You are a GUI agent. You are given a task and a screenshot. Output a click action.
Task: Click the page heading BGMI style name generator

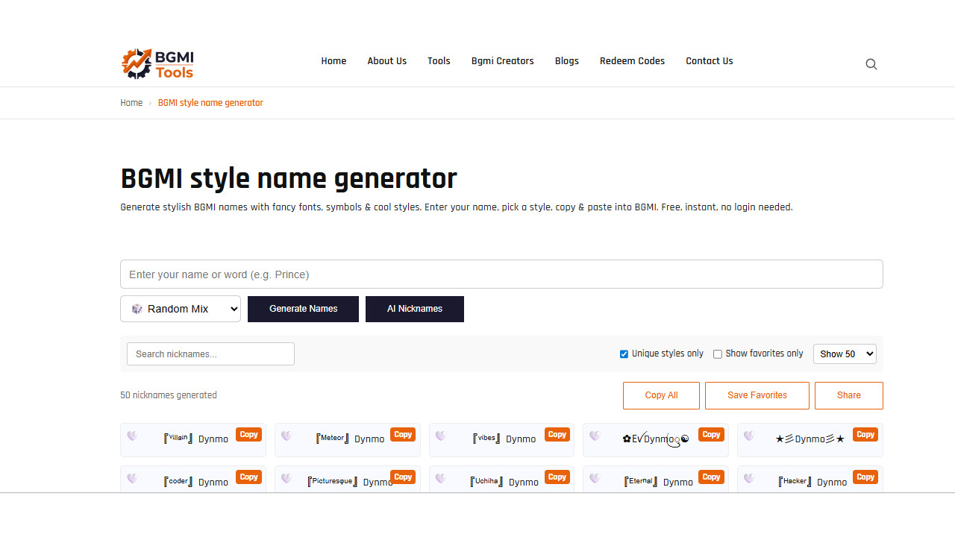click(289, 179)
